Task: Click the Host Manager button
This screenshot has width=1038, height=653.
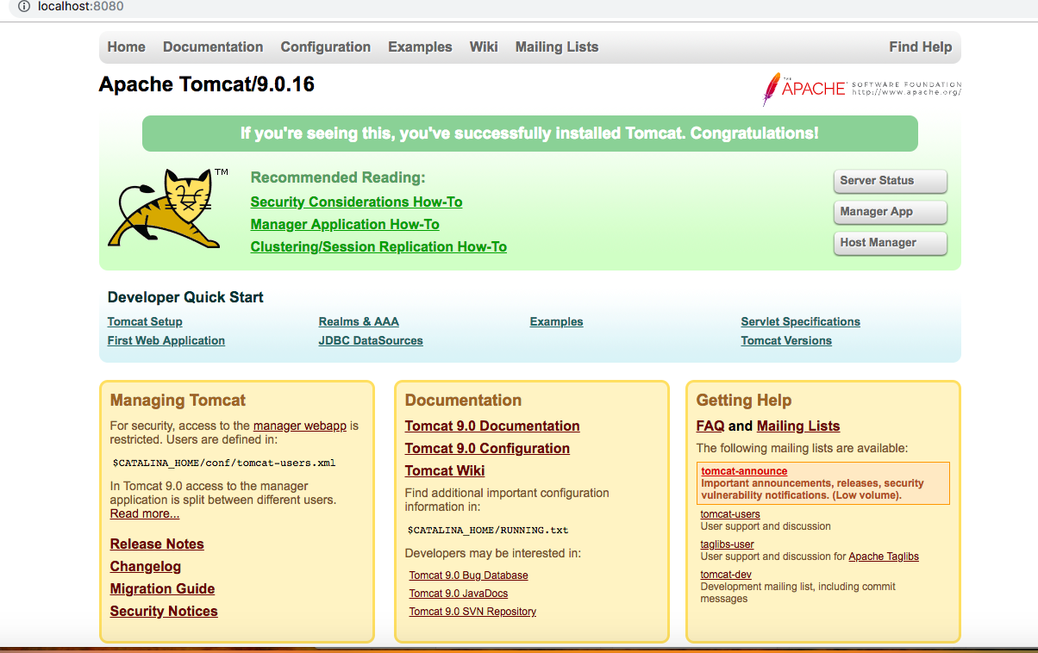Action: 891,243
